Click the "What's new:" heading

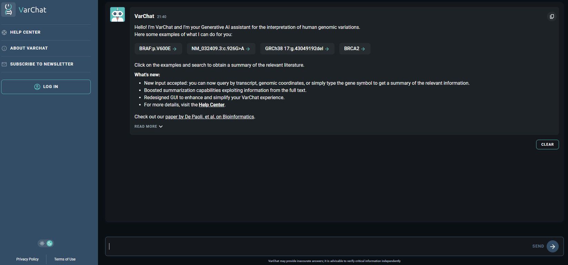click(x=147, y=75)
